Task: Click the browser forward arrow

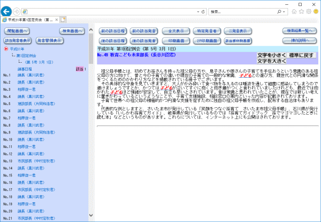Action: click(x=17, y=12)
